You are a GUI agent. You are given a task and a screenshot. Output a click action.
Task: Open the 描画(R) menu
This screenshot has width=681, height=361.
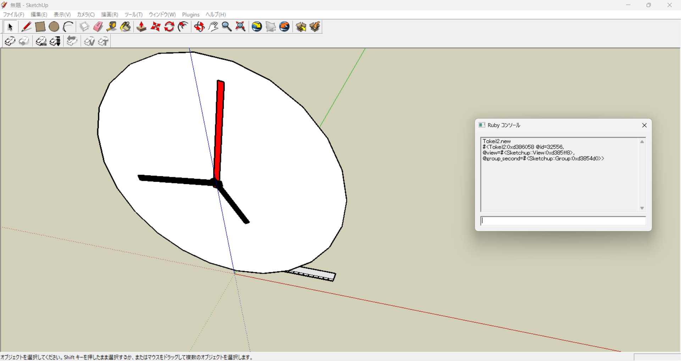[x=110, y=15]
